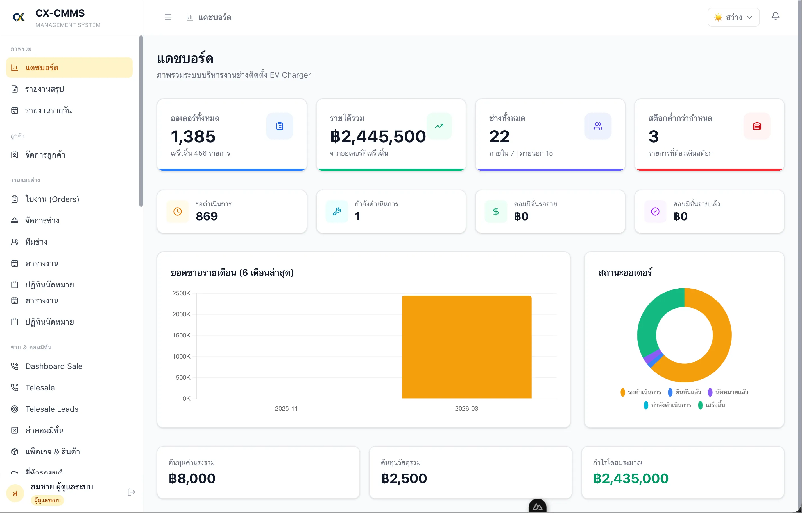Click the logout icon beside the user name
The height and width of the screenshot is (513, 802).
click(131, 492)
